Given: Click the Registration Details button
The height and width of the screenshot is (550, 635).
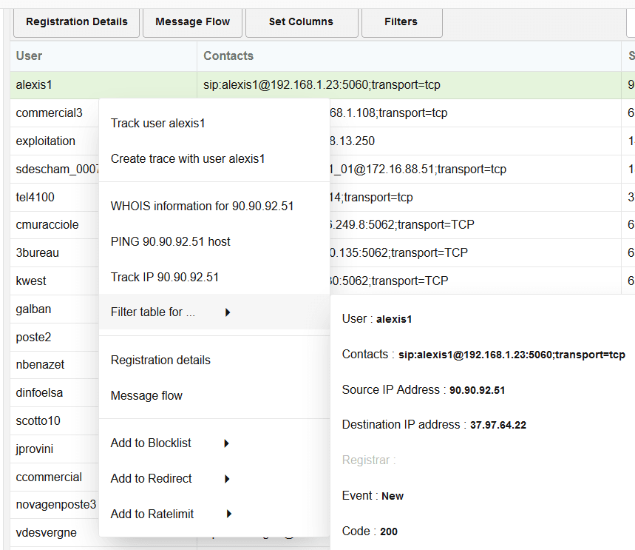Looking at the screenshot, I should pos(77,22).
